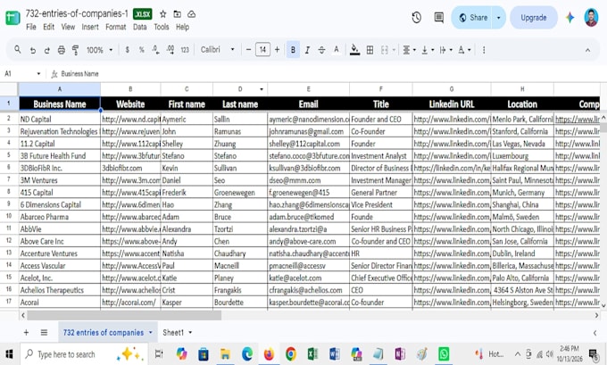Open the comments icon
Screen dimensions: 607x365
(x=438, y=18)
